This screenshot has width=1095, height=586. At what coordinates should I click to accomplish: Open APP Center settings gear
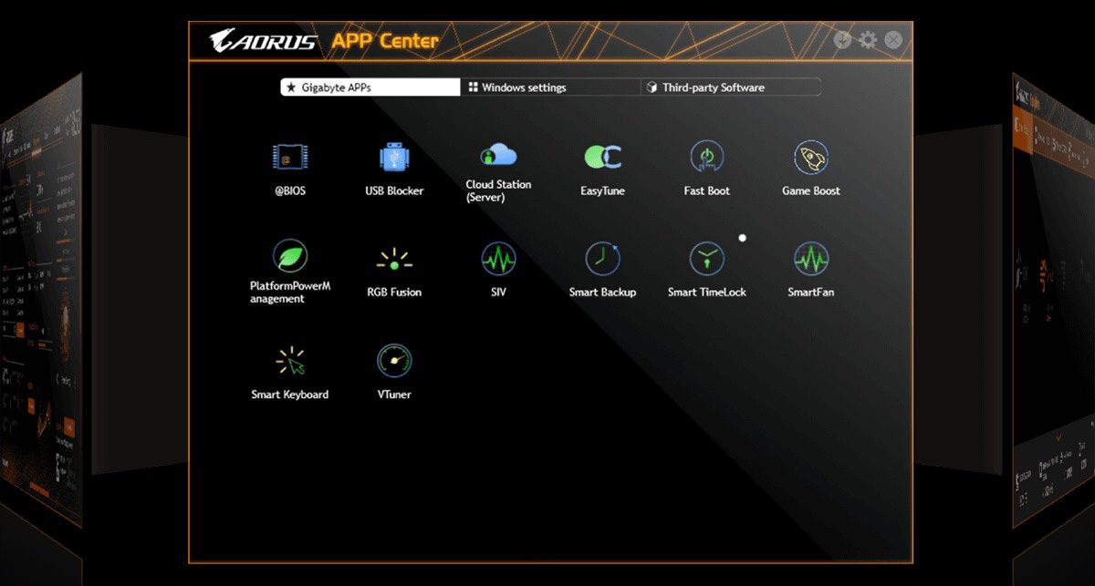[x=868, y=40]
